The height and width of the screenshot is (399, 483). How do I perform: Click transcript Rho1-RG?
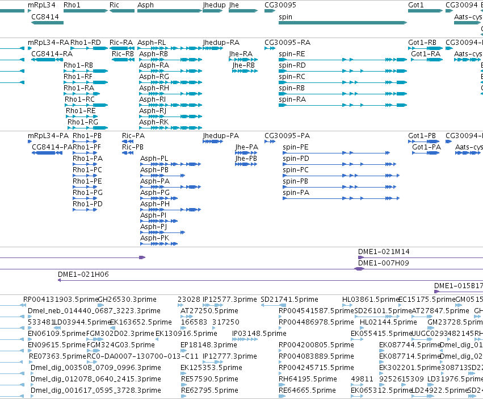click(87, 128)
